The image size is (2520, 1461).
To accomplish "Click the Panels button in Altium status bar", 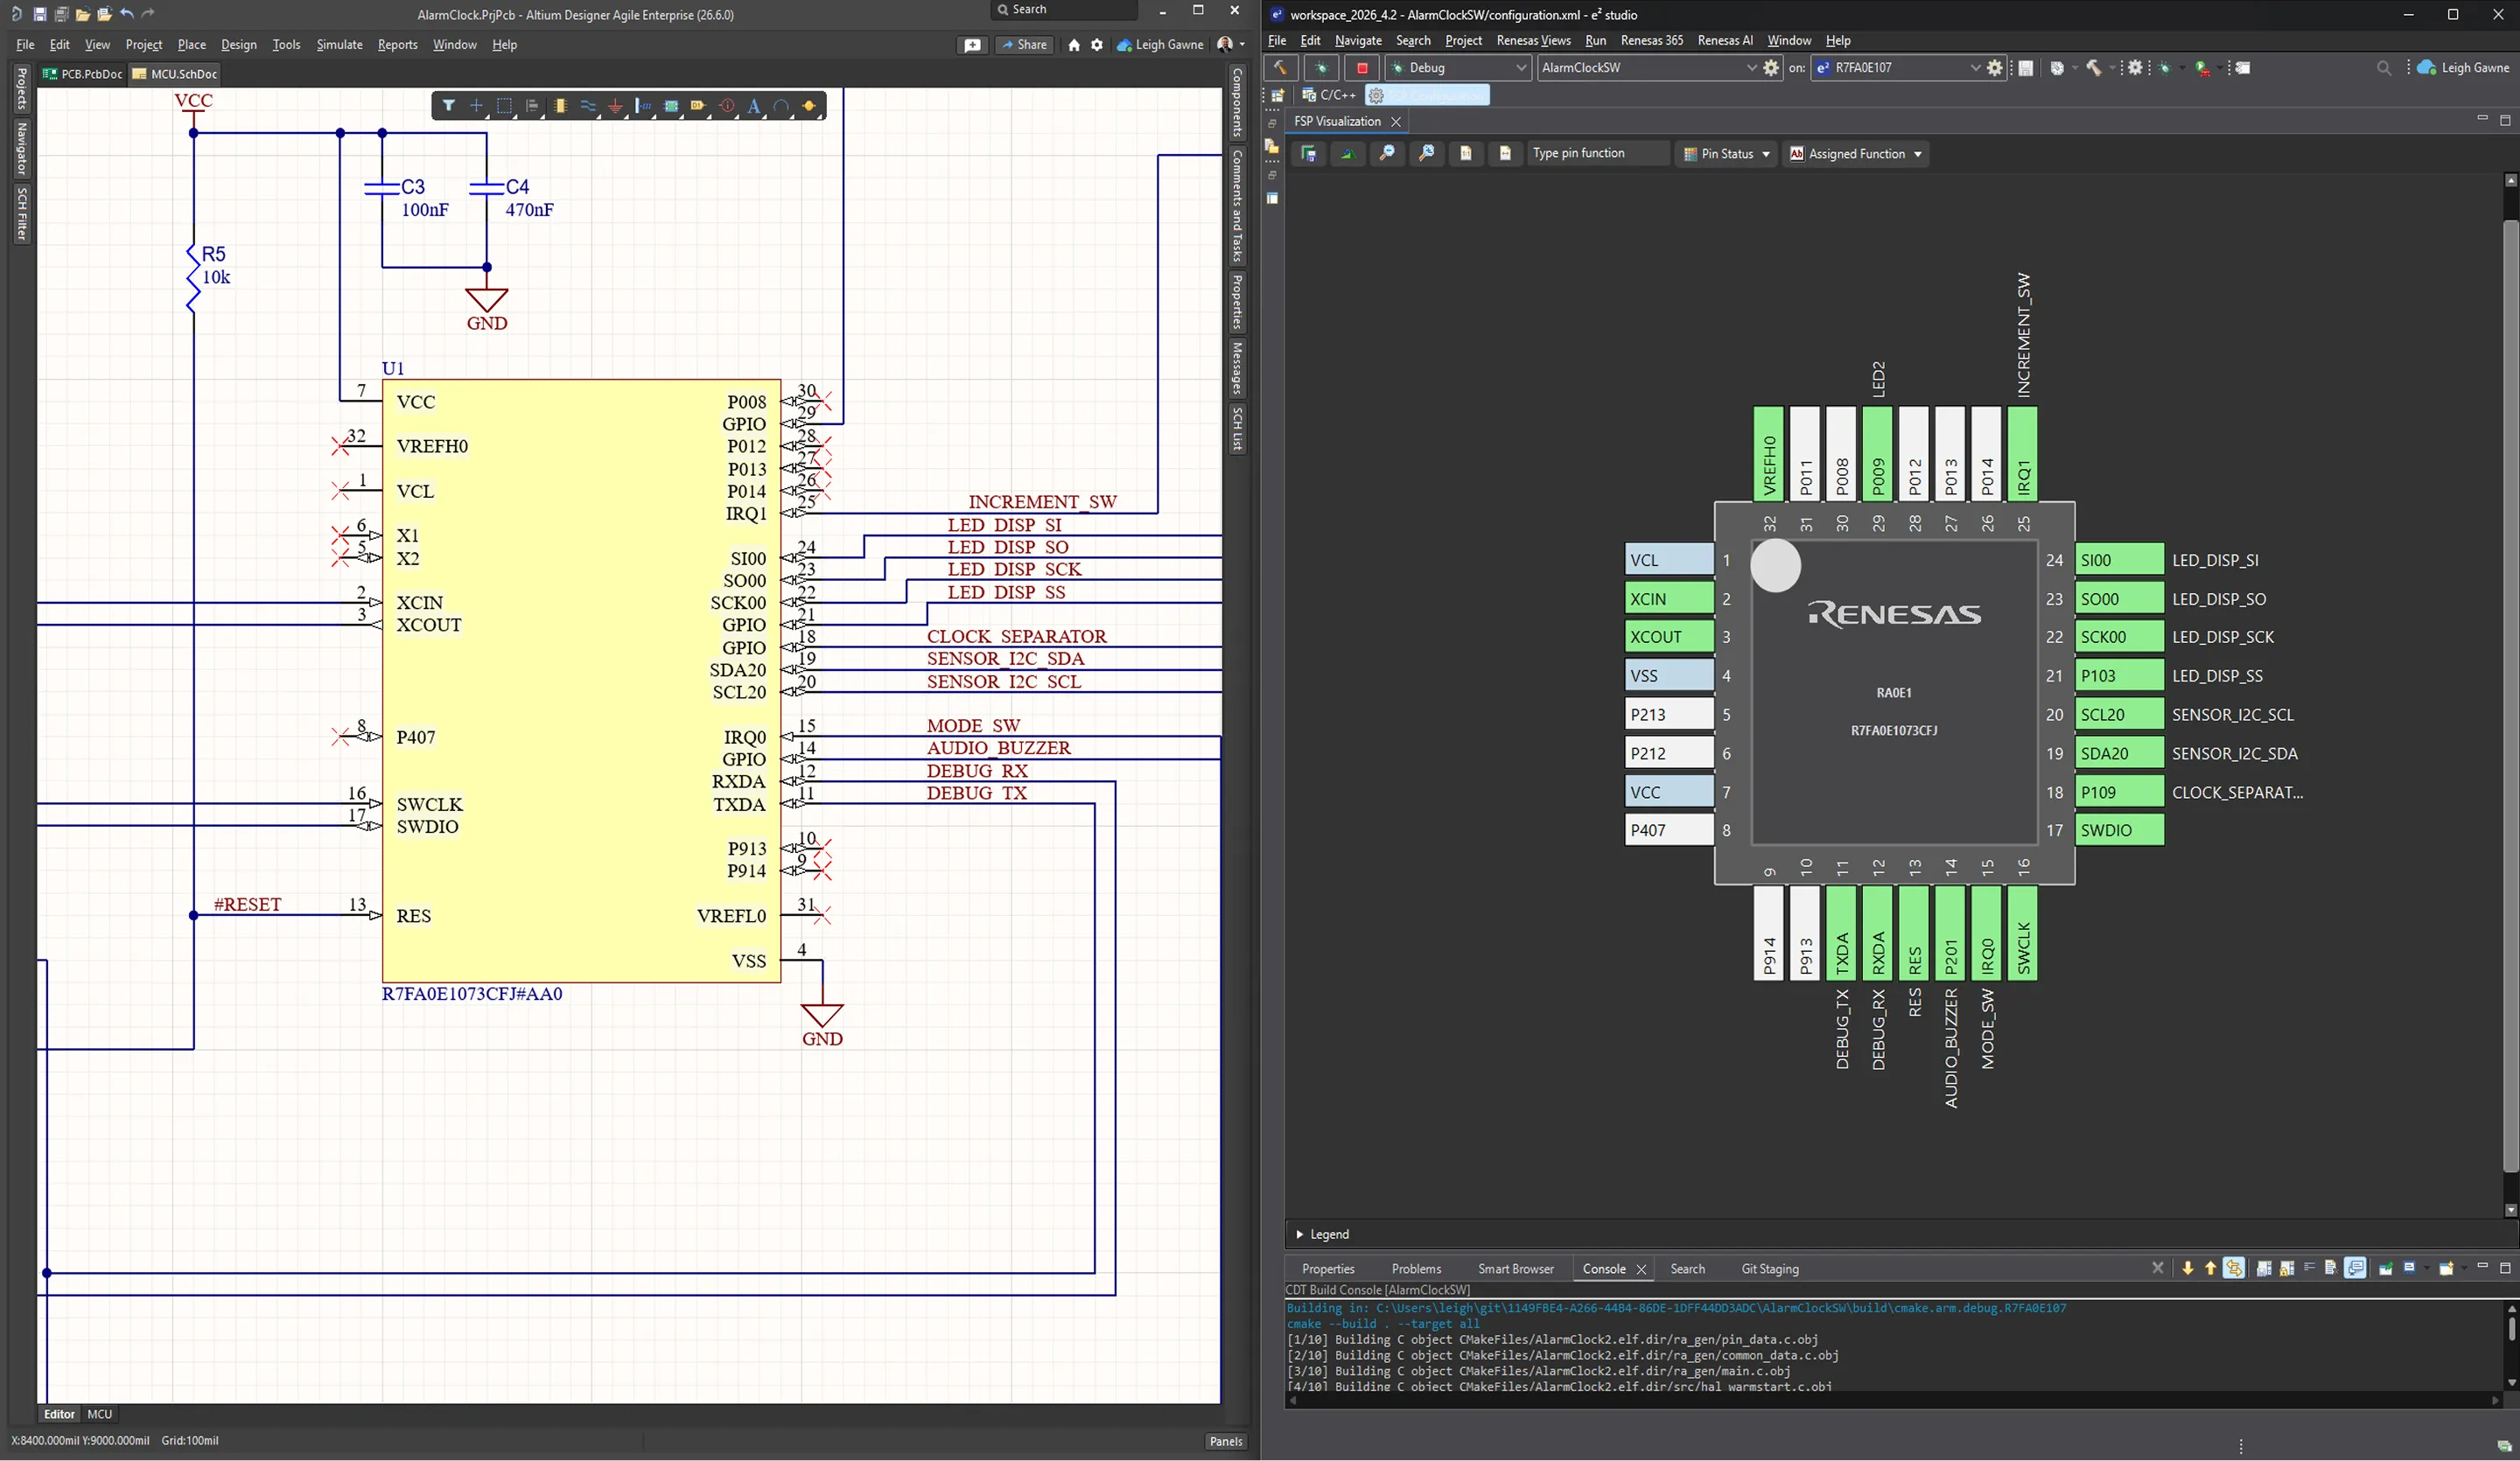I will point(1225,1441).
